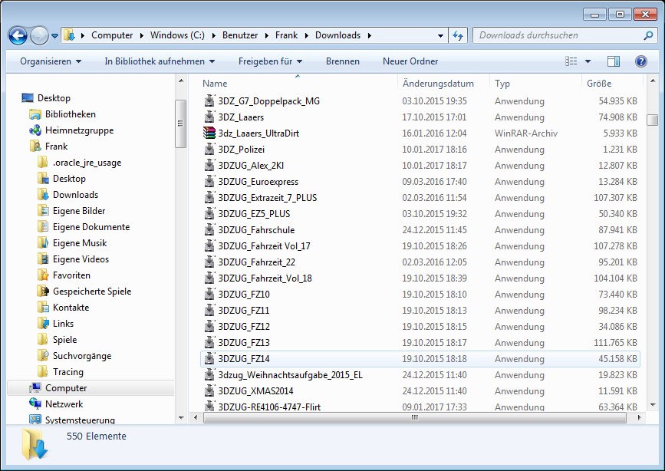Click the Forward navigation arrow
Screen dimensions: 665x471
point(39,35)
